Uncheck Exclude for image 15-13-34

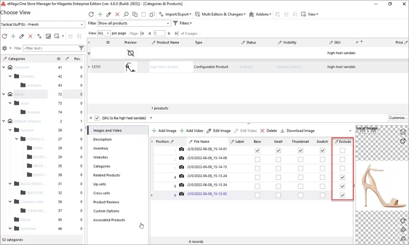coord(342,186)
